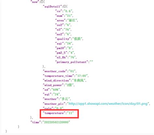The height and width of the screenshot is (135, 154).
Task: Select the "pm10" key
Action: coord(60,48)
